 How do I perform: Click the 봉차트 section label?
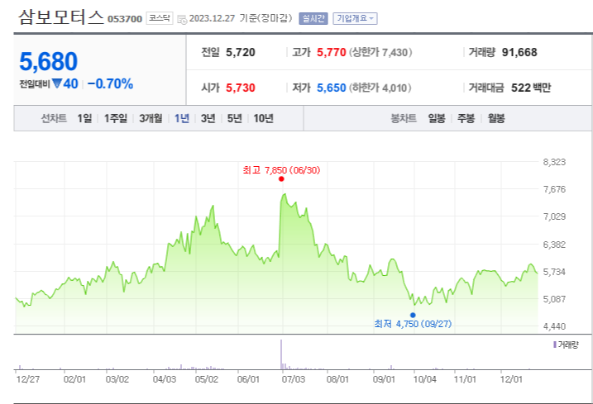pos(404,119)
